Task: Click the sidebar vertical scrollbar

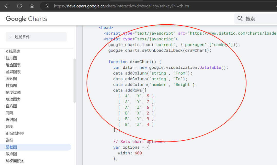Action: 75,81
